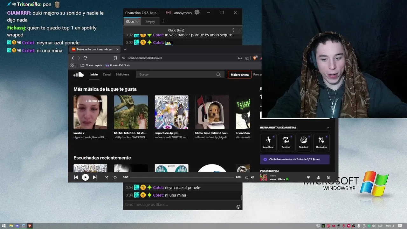The height and width of the screenshot is (229, 407).
Task: Open the browser tab grid icon
Action: click(x=72, y=65)
